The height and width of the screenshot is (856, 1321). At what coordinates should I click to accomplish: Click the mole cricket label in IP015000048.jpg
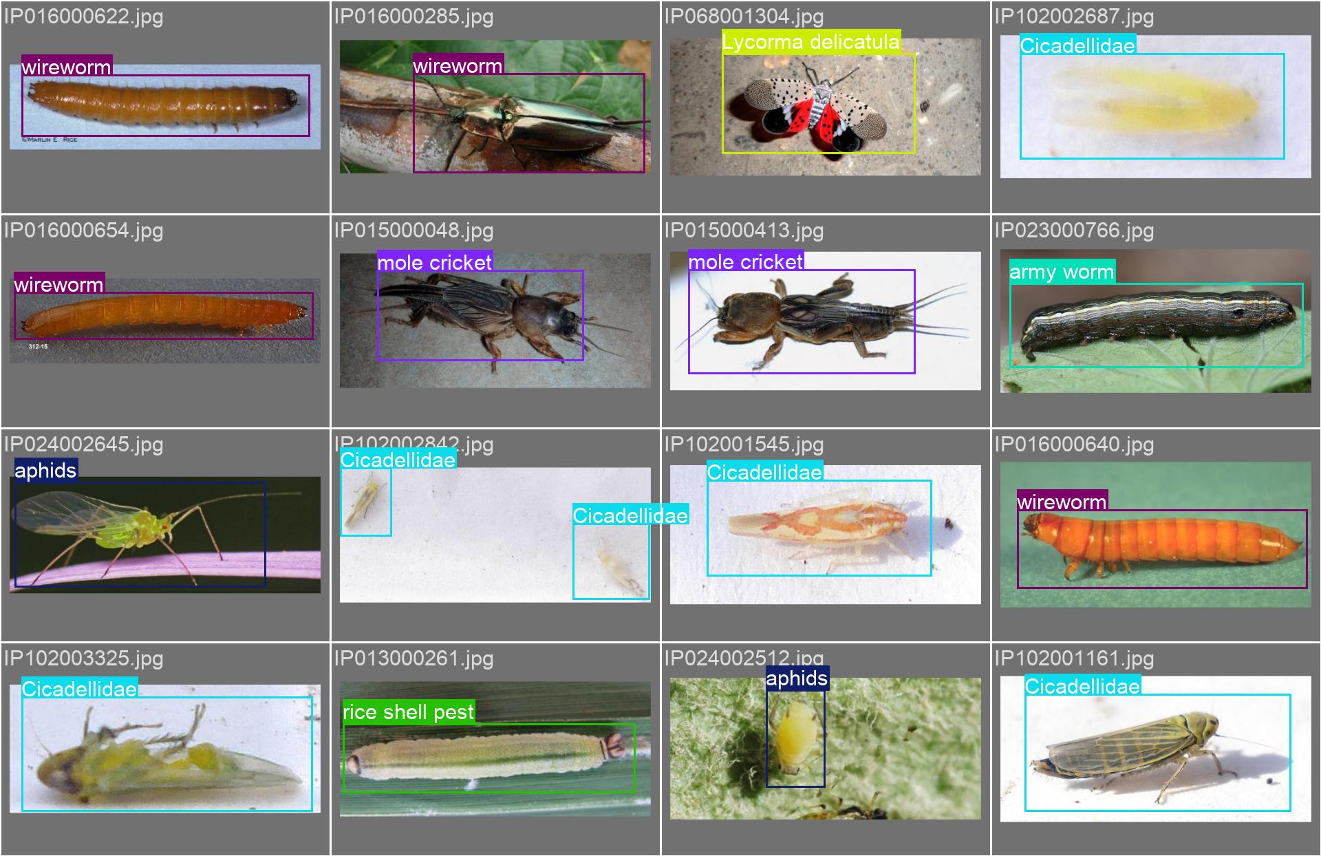pyautogui.click(x=435, y=261)
